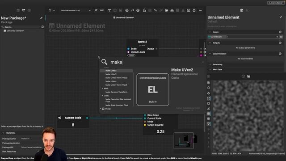The height and width of the screenshot is (161, 286).
Task: Edit the New Package name pencil icon
Action: (41, 18)
